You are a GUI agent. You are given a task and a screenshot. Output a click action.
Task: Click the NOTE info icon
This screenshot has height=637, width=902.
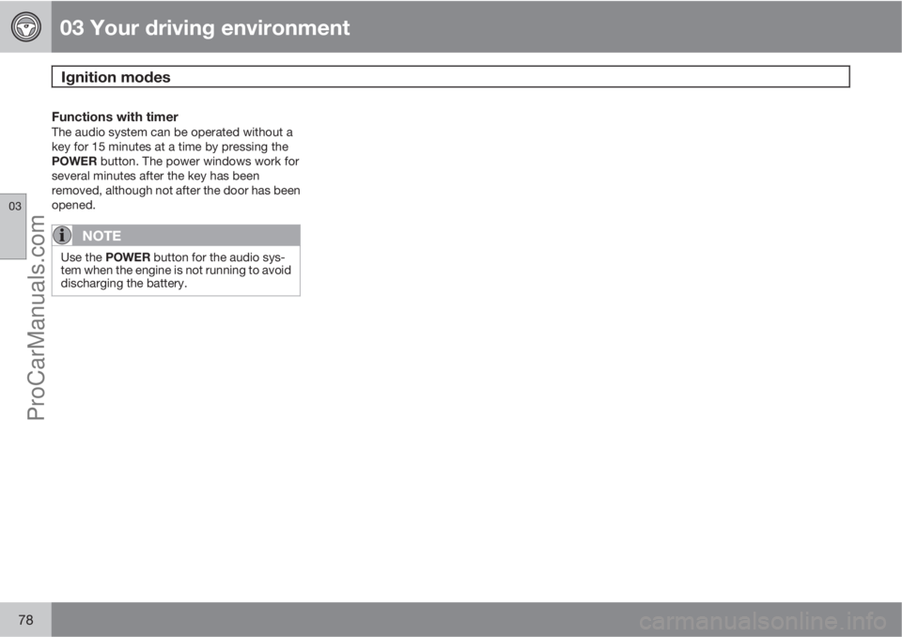62,235
